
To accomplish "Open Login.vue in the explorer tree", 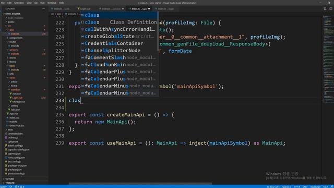I will pos(17,98).
